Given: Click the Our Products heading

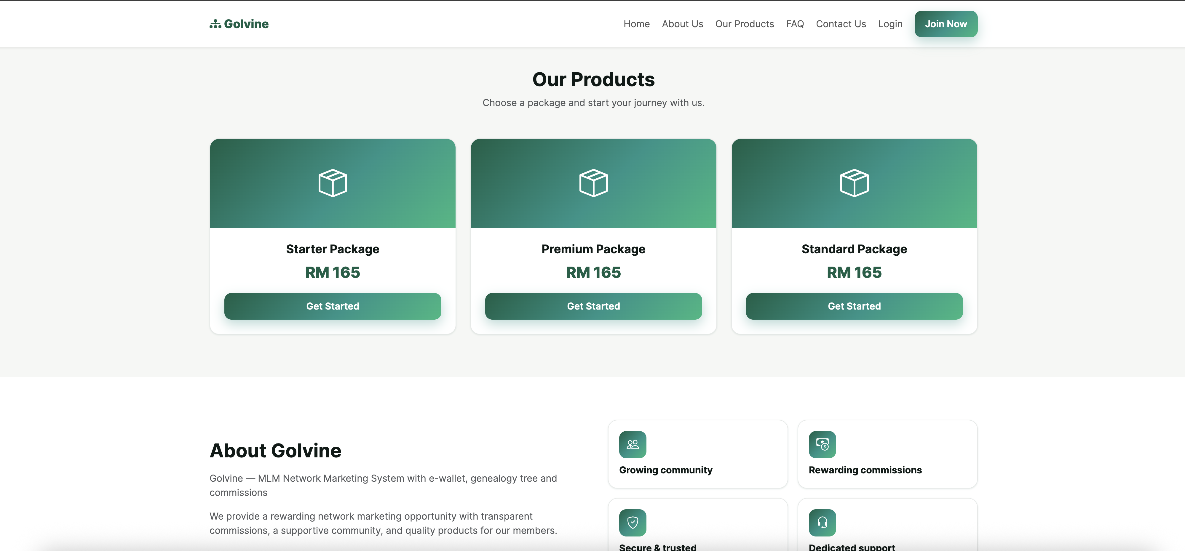Looking at the screenshot, I should pyautogui.click(x=593, y=80).
